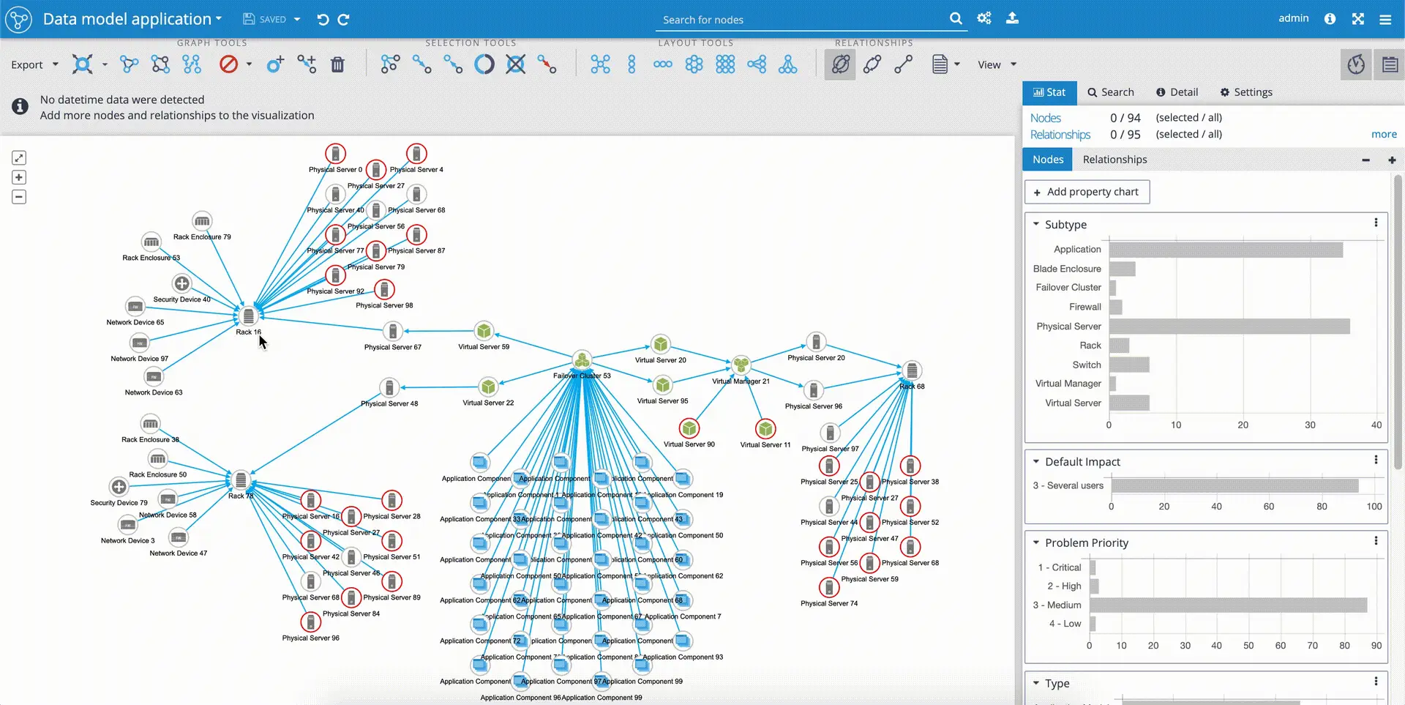Switch to the Relationships tab in side panel
The width and height of the screenshot is (1405, 705).
coord(1114,159)
